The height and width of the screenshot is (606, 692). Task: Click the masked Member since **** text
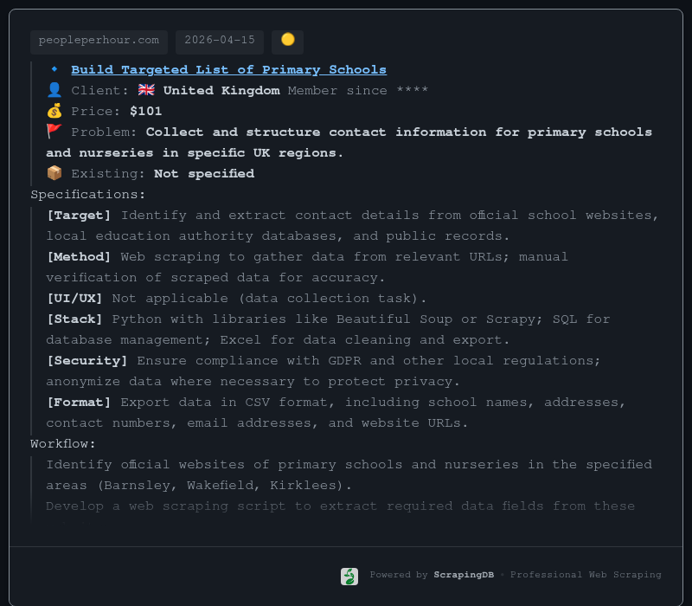[x=358, y=90]
